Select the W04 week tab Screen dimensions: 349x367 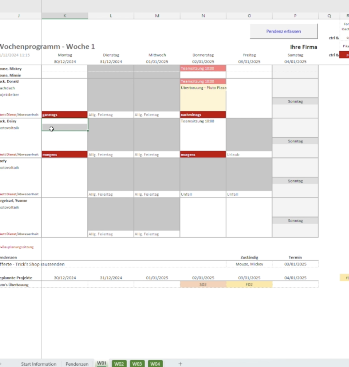(155, 363)
